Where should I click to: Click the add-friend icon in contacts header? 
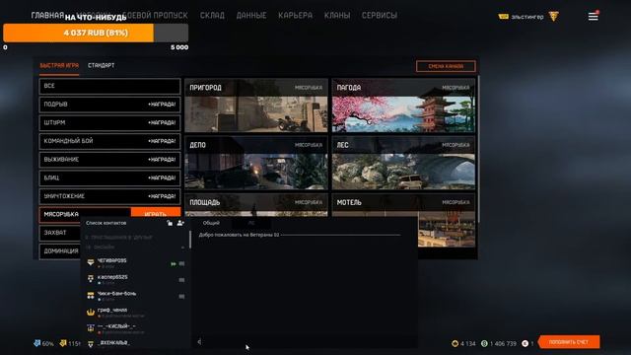coord(180,223)
